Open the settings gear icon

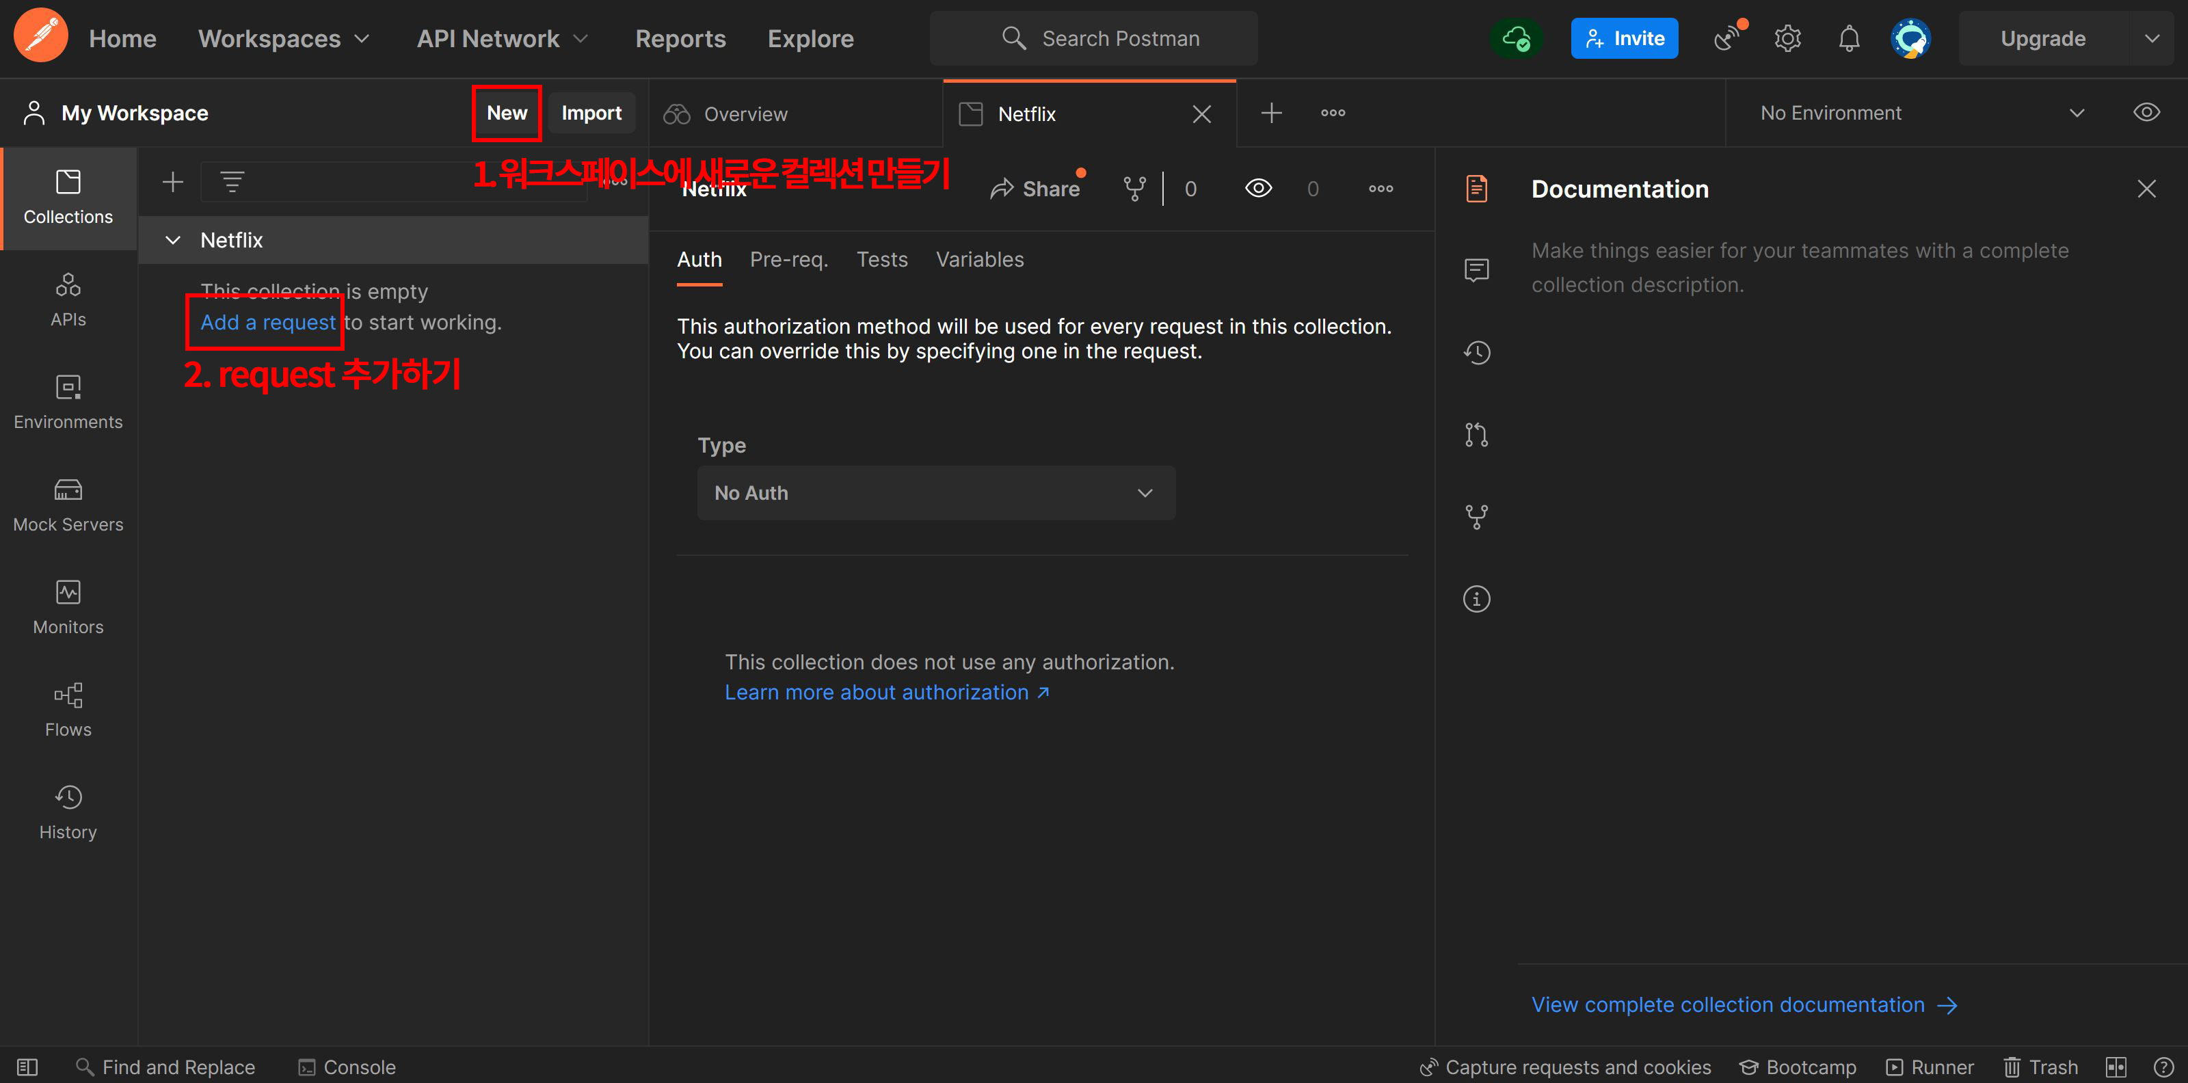1788,38
